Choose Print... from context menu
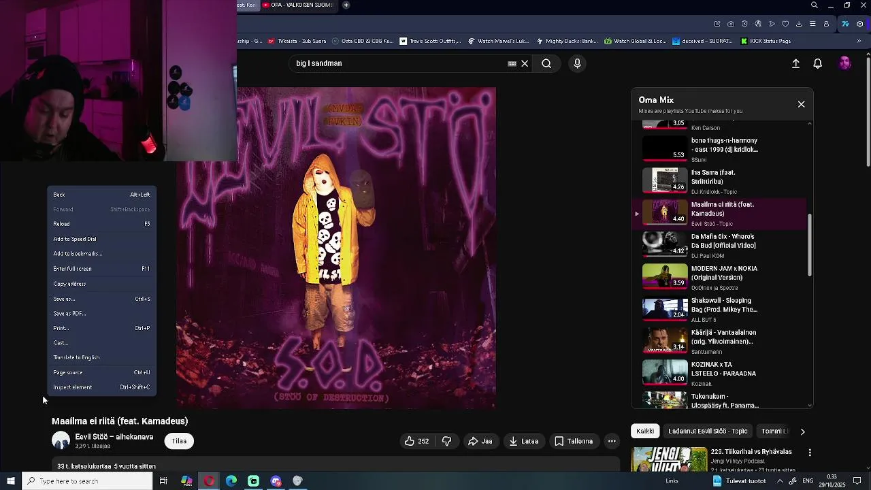 pos(101,328)
